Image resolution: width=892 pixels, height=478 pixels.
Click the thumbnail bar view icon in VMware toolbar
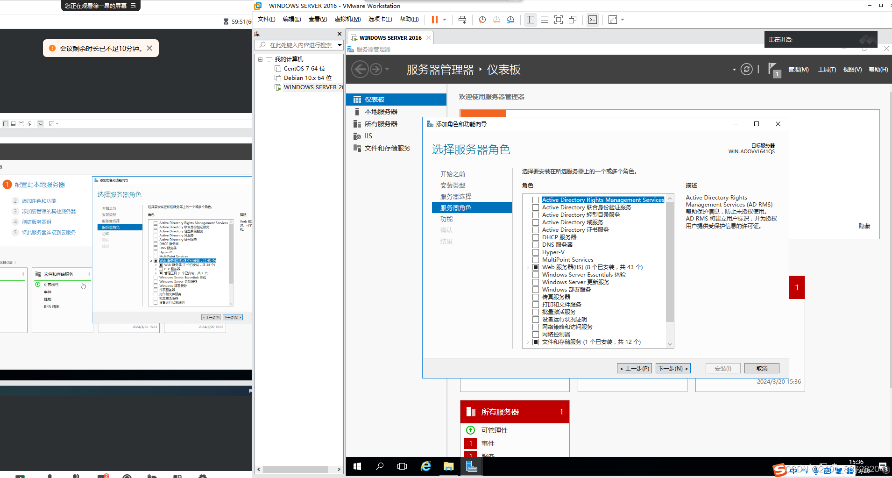click(545, 20)
